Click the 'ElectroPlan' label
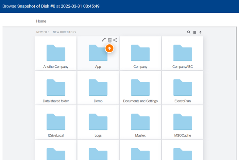Image resolution: width=239 pixels, height=160 pixels. point(183,101)
